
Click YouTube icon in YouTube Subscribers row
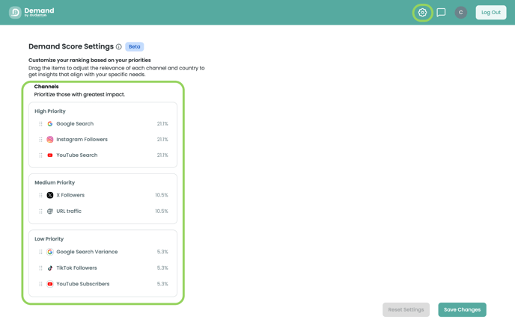[x=50, y=284]
